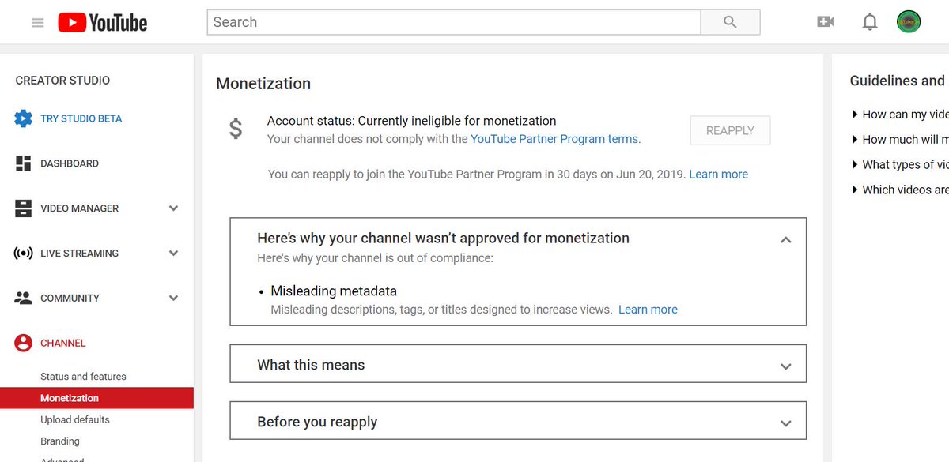Expand the Community submenu chevron
949x462 pixels.
[173, 299]
